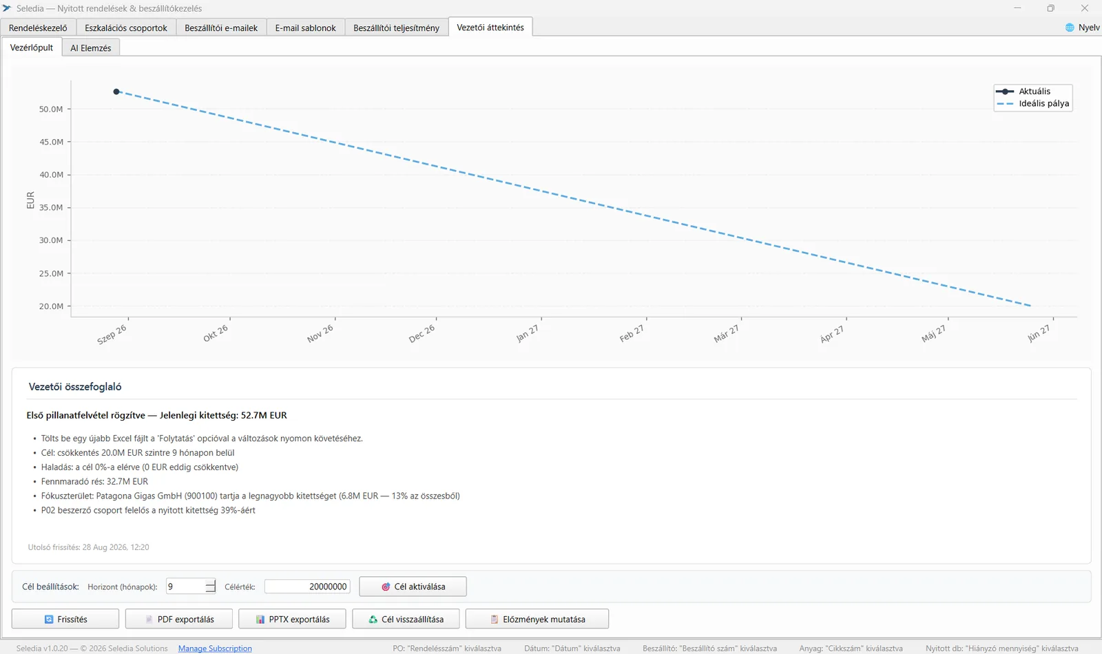This screenshot has width=1102, height=654.
Task: Activate the goal with Cél aktiválása
Action: pyautogui.click(x=413, y=587)
